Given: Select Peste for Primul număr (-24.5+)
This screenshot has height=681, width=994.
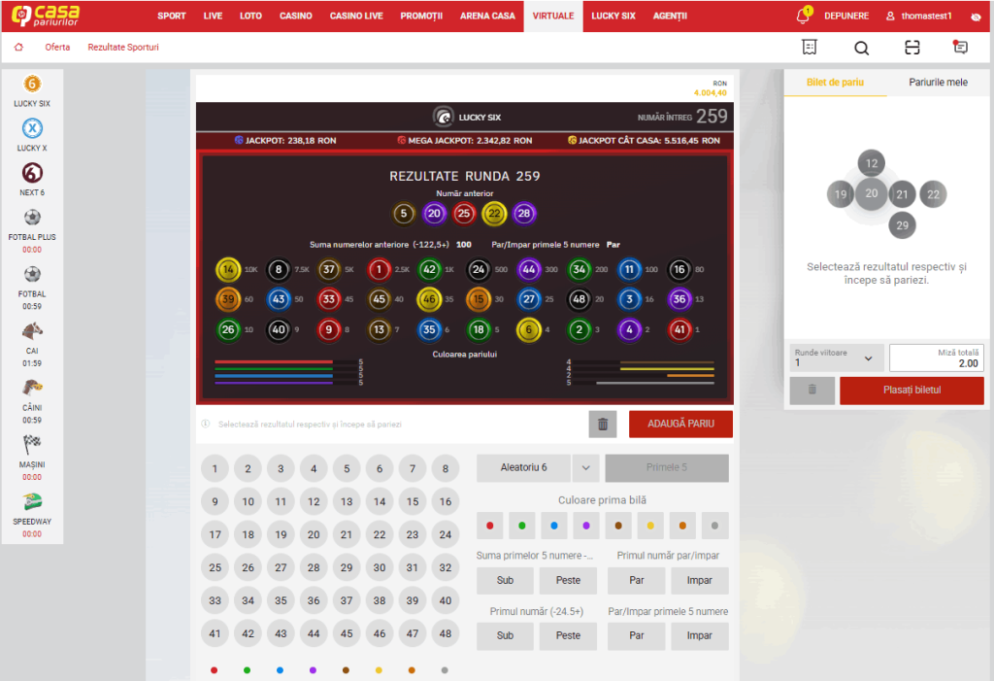Looking at the screenshot, I should pos(568,636).
